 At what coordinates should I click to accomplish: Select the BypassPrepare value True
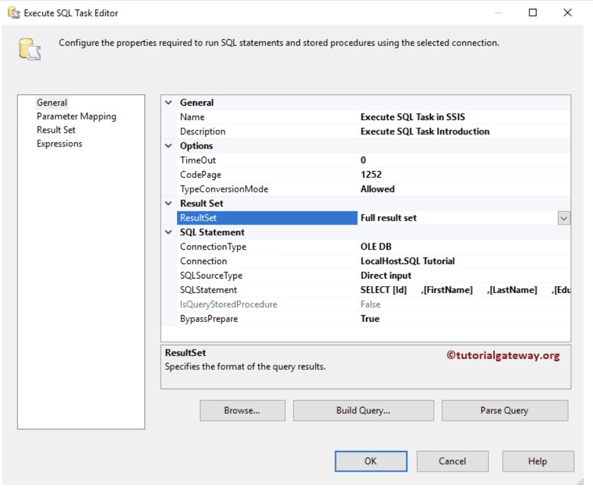click(464, 319)
